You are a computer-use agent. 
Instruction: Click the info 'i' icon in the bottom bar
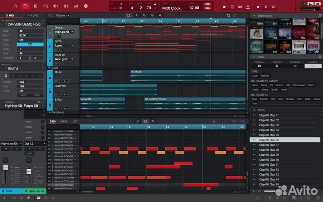pos(4,198)
